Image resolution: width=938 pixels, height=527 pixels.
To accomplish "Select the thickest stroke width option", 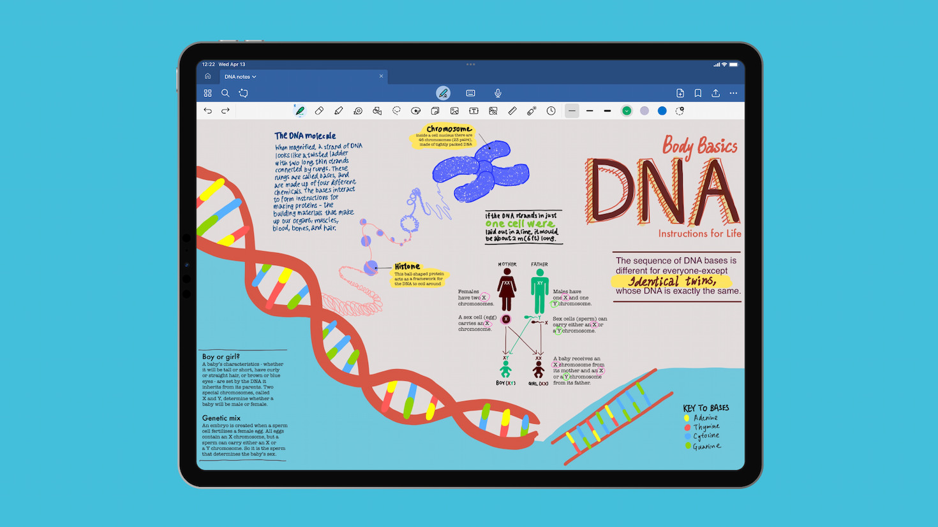I will pos(607,110).
